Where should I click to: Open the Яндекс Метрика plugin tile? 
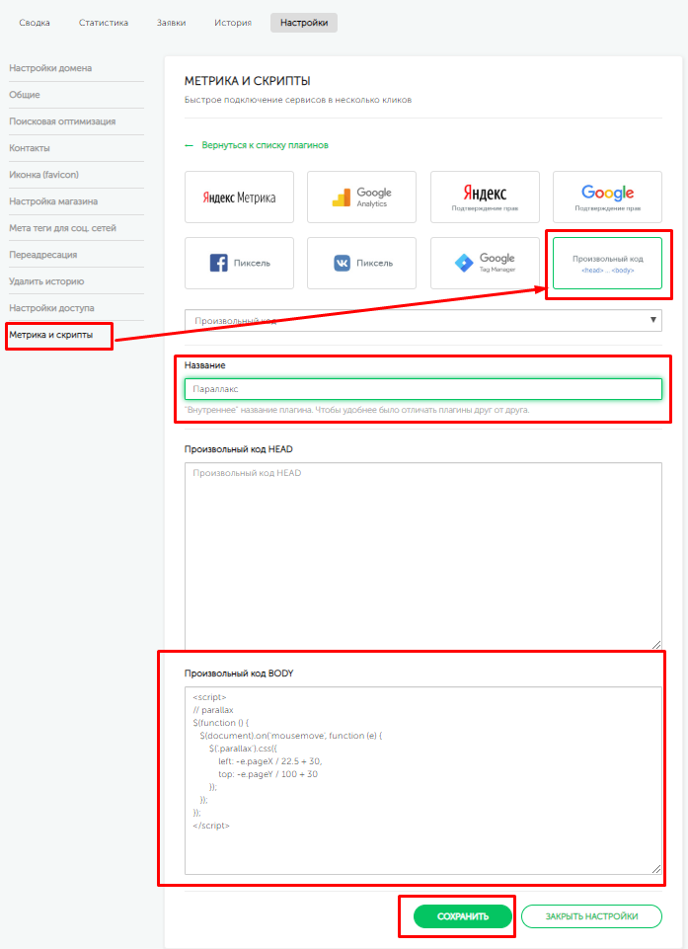(239, 197)
